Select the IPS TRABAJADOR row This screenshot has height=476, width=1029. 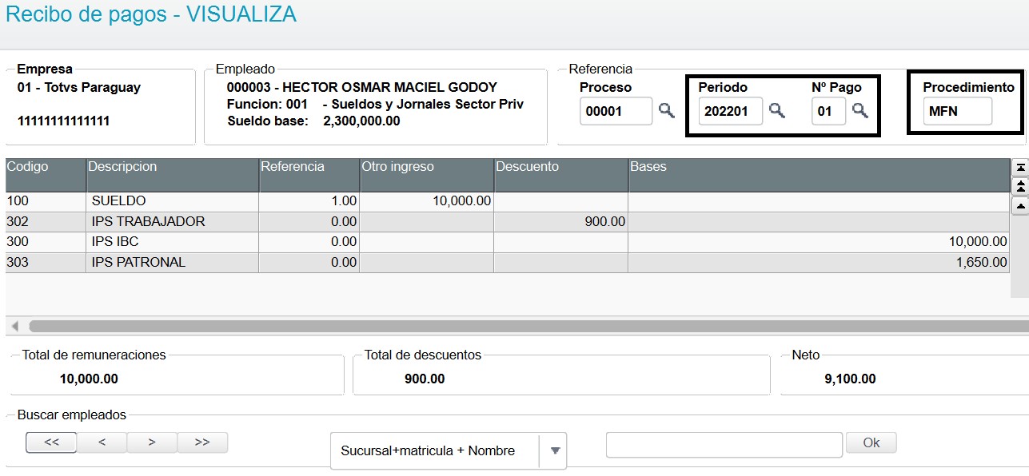click(508, 222)
